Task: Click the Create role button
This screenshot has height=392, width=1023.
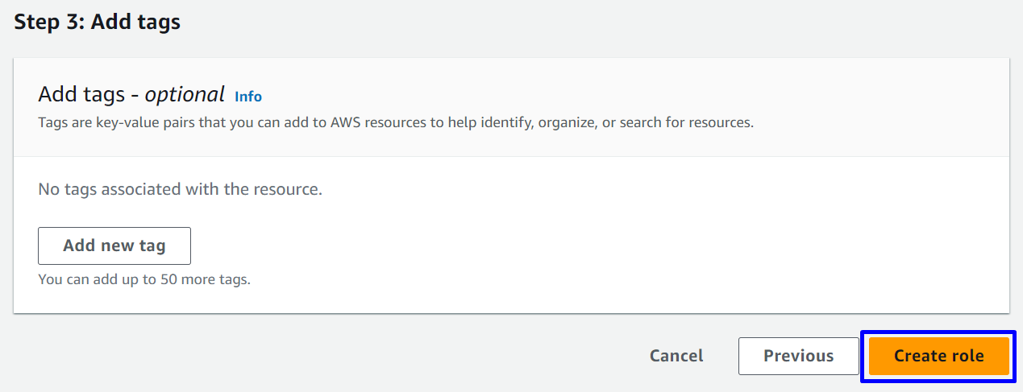Action: pyautogui.click(x=938, y=356)
